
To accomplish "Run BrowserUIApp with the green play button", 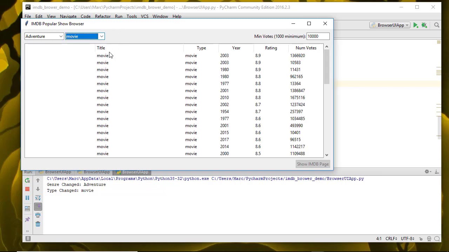I will pos(416,25).
